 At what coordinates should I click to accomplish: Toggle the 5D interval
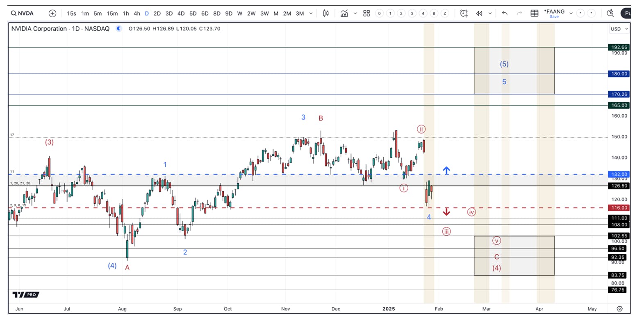[x=193, y=14]
